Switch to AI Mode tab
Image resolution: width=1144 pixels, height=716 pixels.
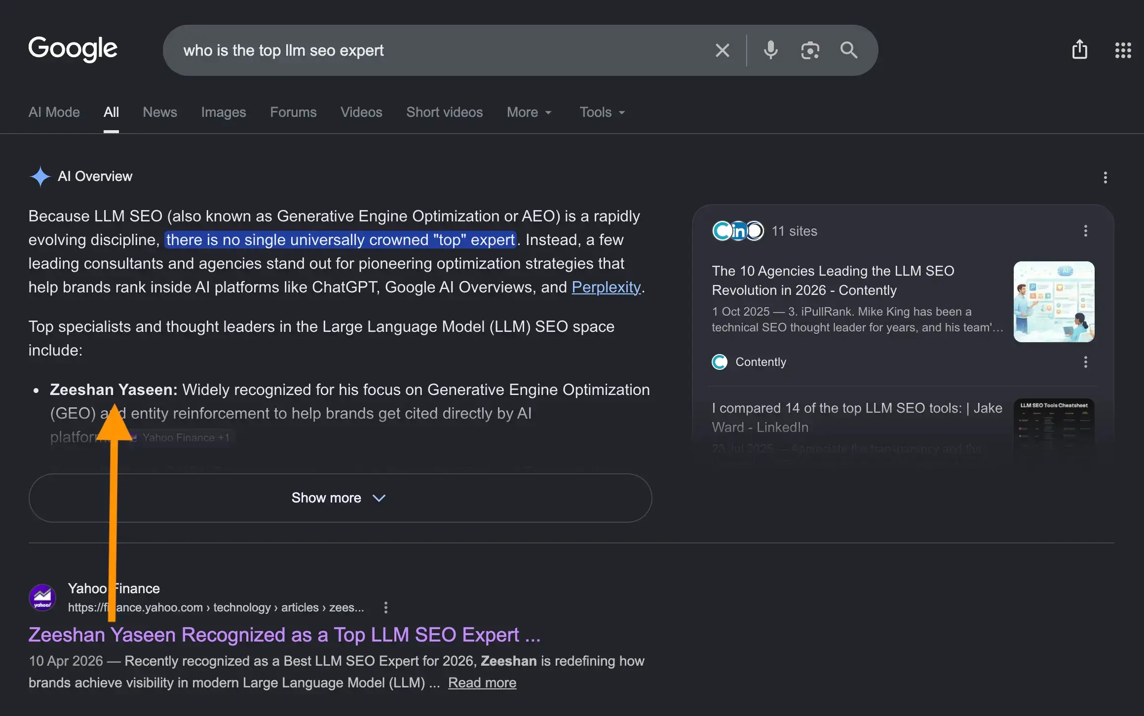pyautogui.click(x=54, y=112)
